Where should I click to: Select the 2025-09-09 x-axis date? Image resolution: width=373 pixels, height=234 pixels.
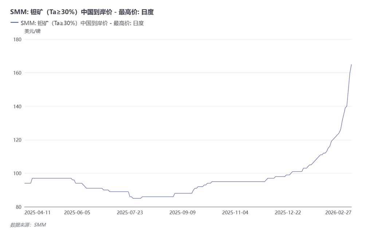(182, 213)
